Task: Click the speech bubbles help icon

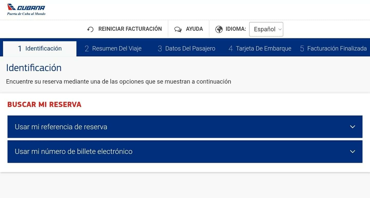Action: [178, 29]
